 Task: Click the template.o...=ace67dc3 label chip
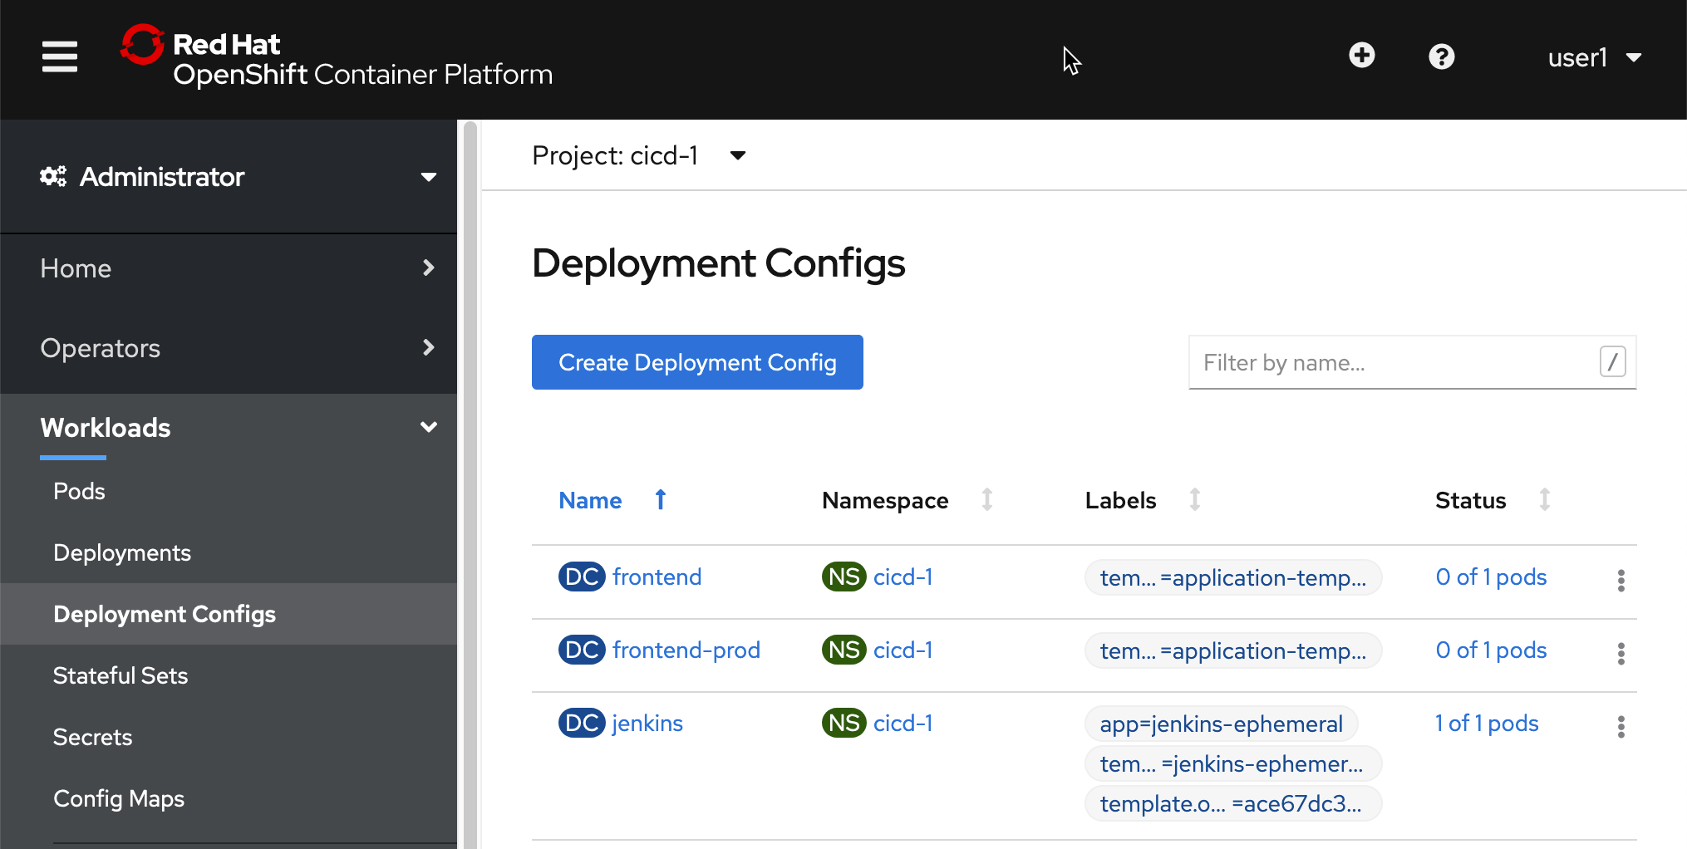1233,803
